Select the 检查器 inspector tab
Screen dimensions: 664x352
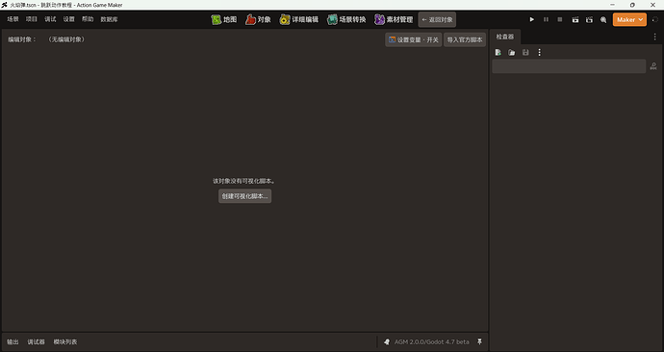505,37
